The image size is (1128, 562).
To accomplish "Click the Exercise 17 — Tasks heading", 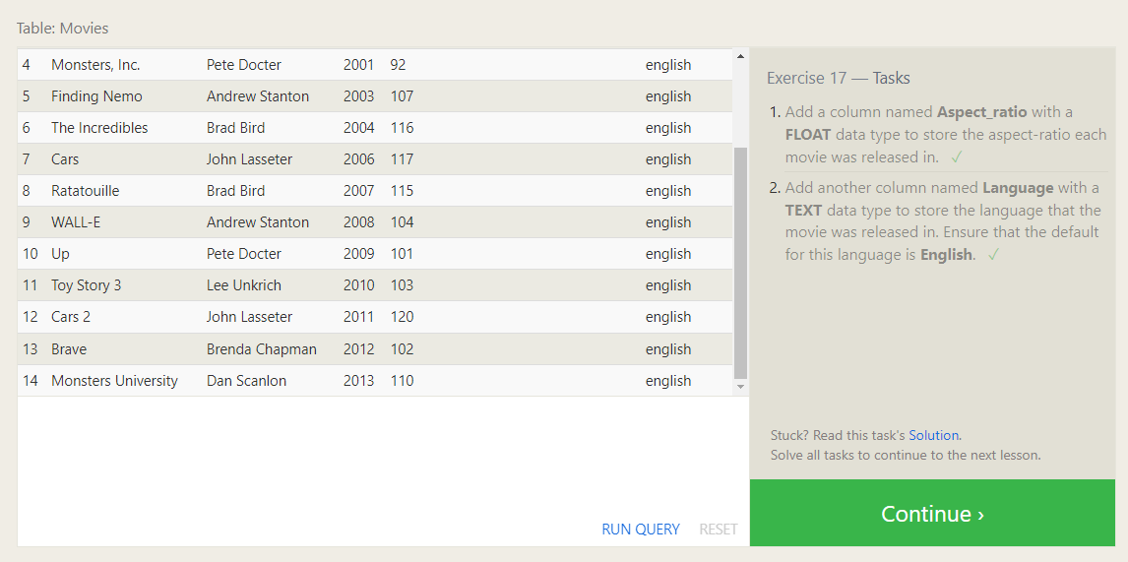I will pos(838,78).
